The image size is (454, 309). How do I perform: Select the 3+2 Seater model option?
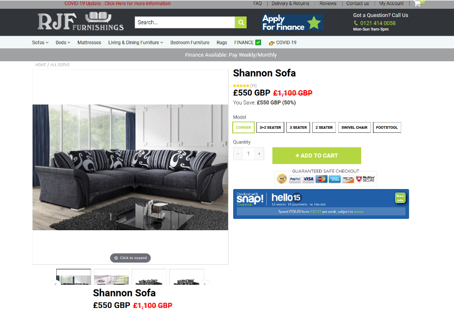tap(270, 128)
